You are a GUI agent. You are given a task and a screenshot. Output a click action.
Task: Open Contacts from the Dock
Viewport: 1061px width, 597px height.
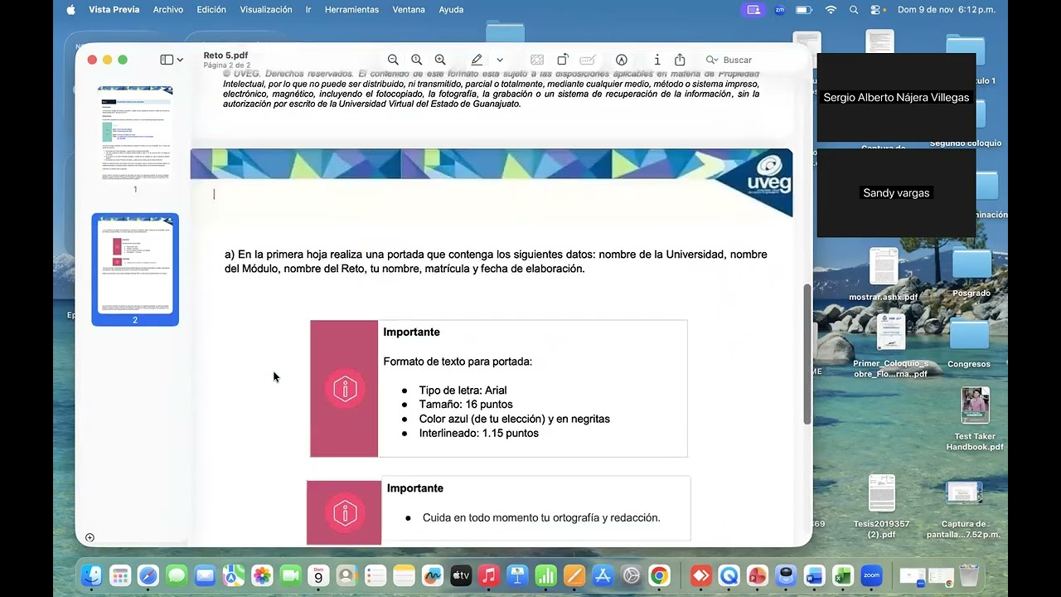coord(346,575)
